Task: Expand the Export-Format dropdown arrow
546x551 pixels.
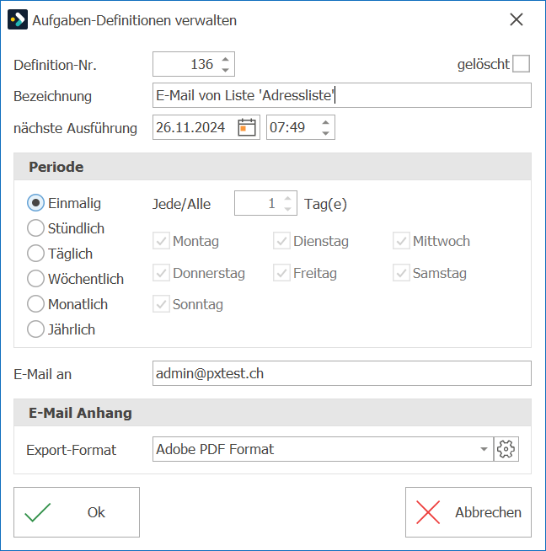Action: (x=484, y=449)
